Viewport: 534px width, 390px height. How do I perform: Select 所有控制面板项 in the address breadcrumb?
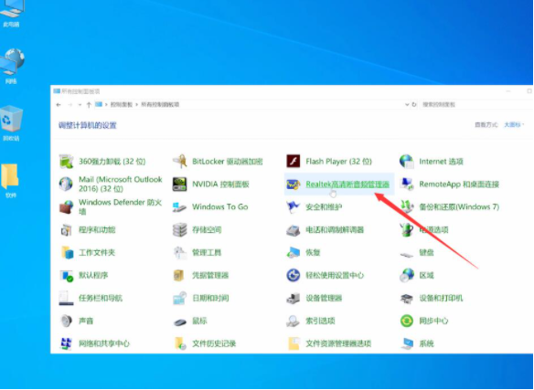(160, 105)
